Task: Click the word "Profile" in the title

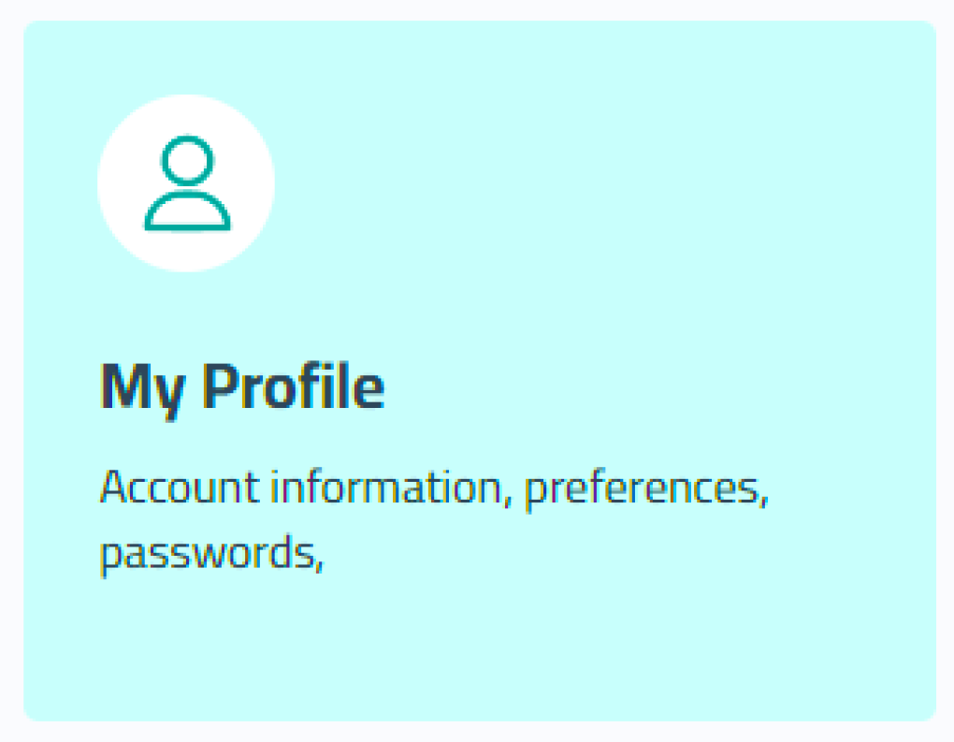Action: [x=294, y=386]
